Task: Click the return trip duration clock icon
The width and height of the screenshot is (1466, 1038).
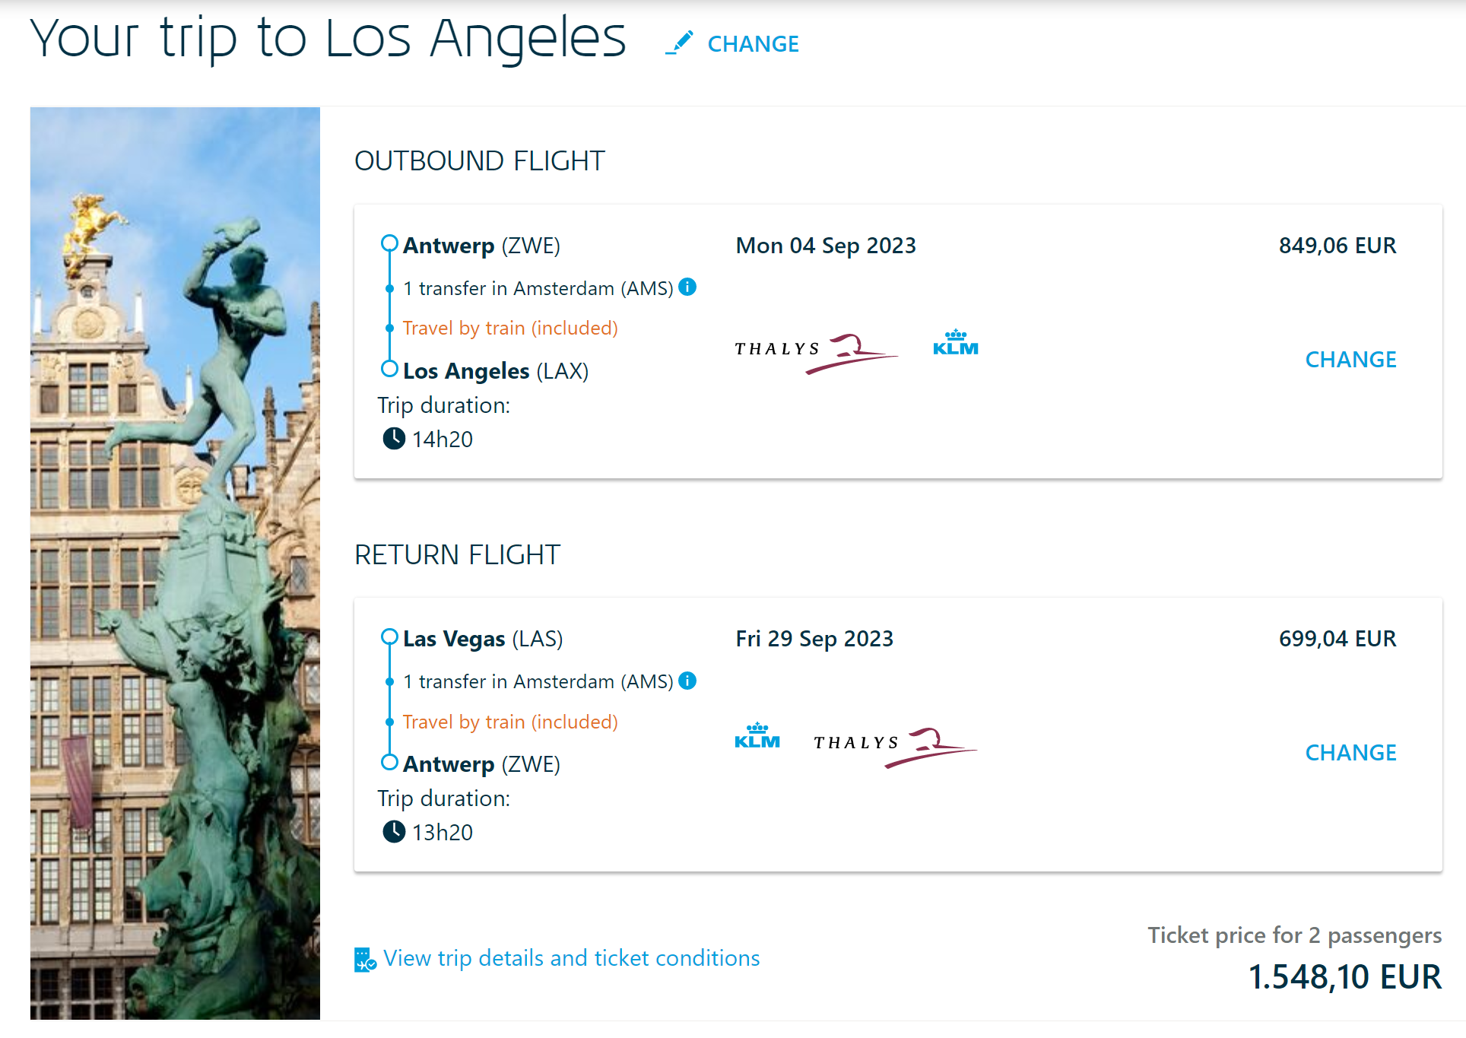Action: (394, 832)
